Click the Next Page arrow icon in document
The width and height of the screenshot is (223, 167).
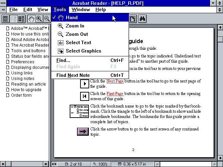point(84,84)
